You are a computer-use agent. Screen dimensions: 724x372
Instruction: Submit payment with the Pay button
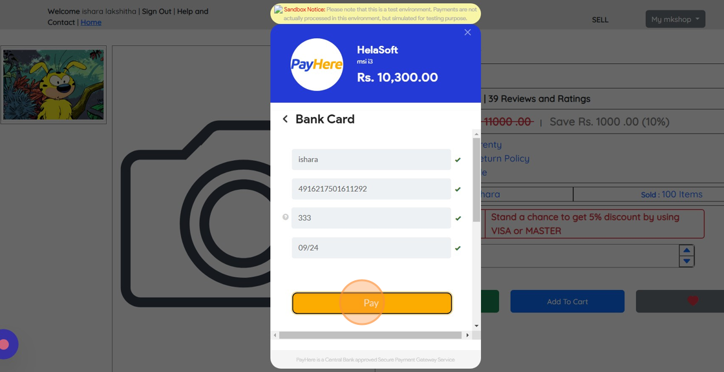(372, 304)
